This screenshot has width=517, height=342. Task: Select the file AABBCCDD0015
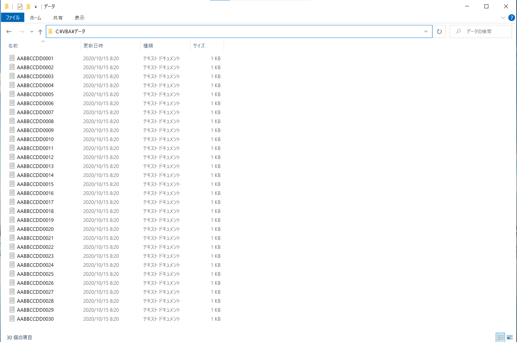pyautogui.click(x=35, y=184)
